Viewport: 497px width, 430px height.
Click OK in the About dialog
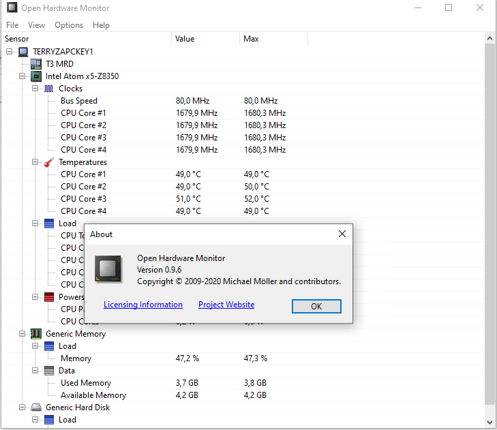(316, 307)
